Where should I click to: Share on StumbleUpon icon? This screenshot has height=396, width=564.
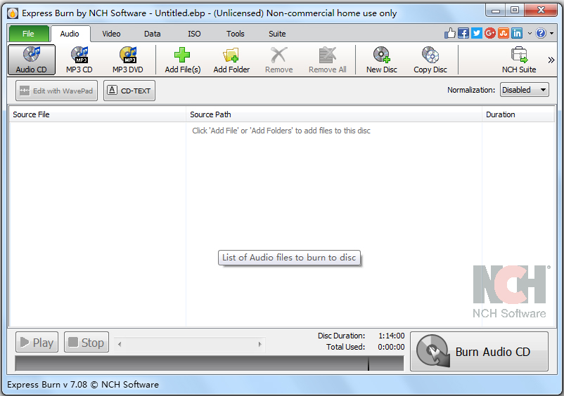point(504,33)
